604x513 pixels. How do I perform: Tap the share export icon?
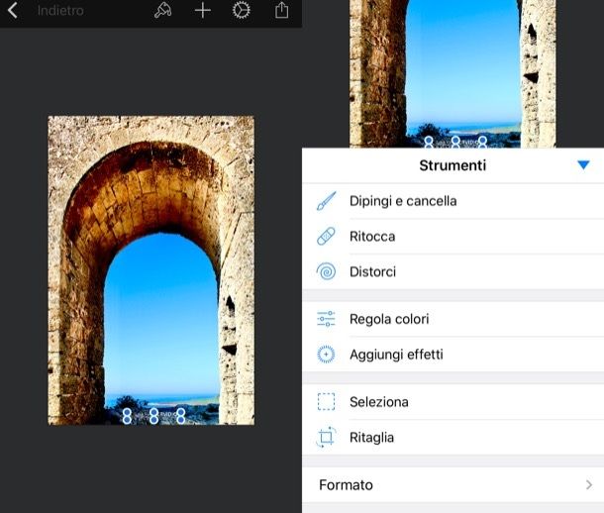281,10
